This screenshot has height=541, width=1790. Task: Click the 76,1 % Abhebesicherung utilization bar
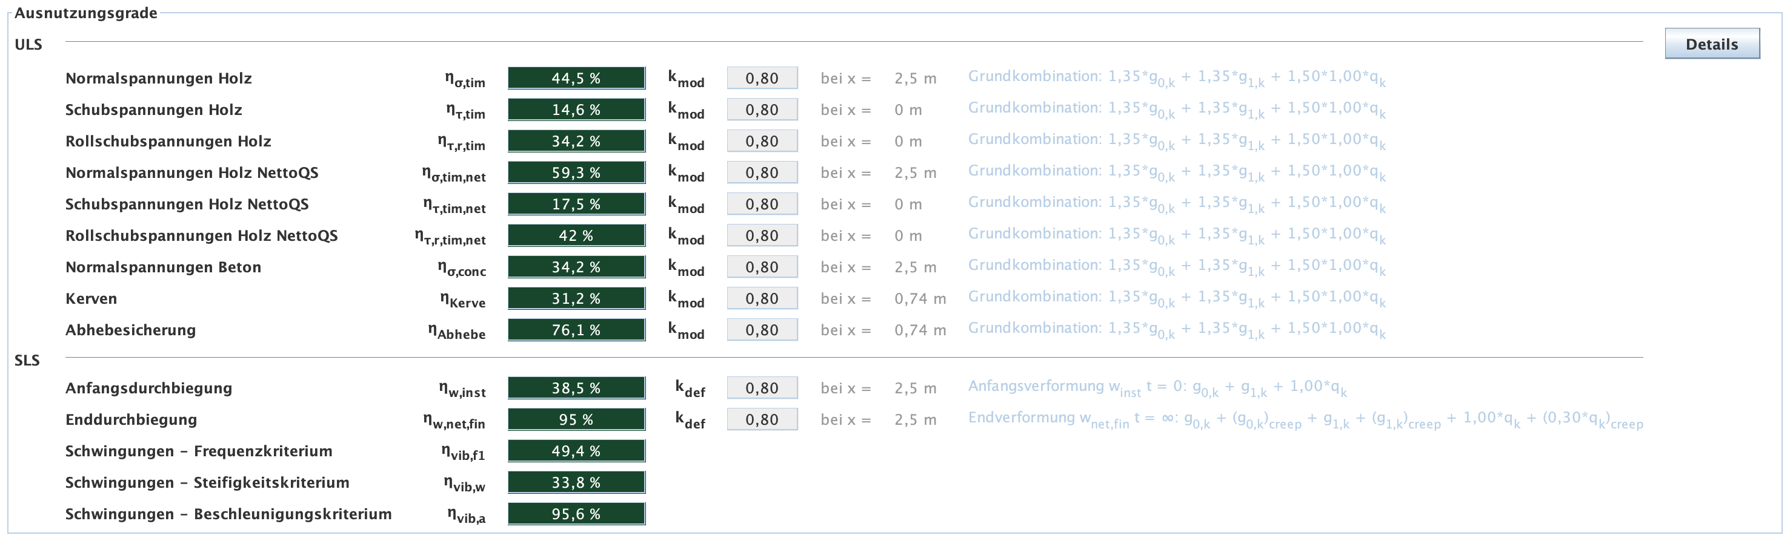[576, 330]
